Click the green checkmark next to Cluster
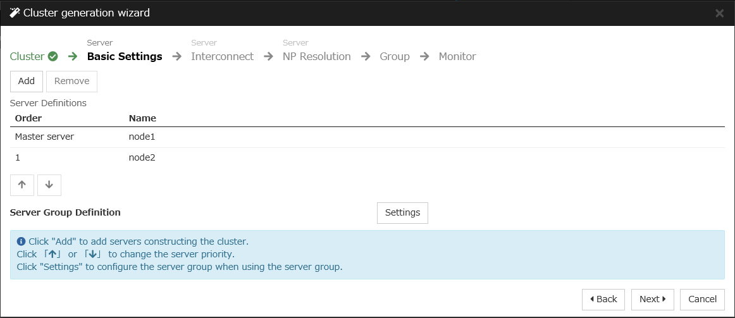This screenshot has width=735, height=318. 53,56
